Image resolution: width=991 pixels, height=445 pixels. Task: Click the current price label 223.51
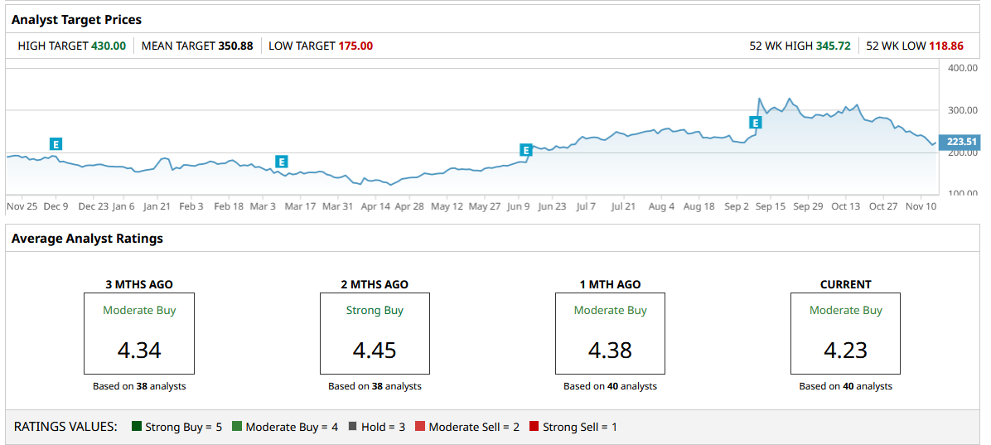[960, 142]
